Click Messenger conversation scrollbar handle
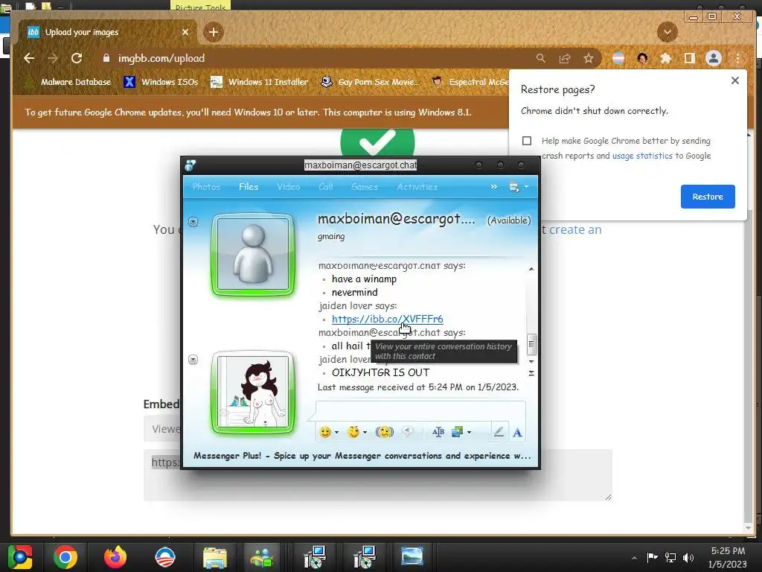The height and width of the screenshot is (572, 762). click(531, 344)
